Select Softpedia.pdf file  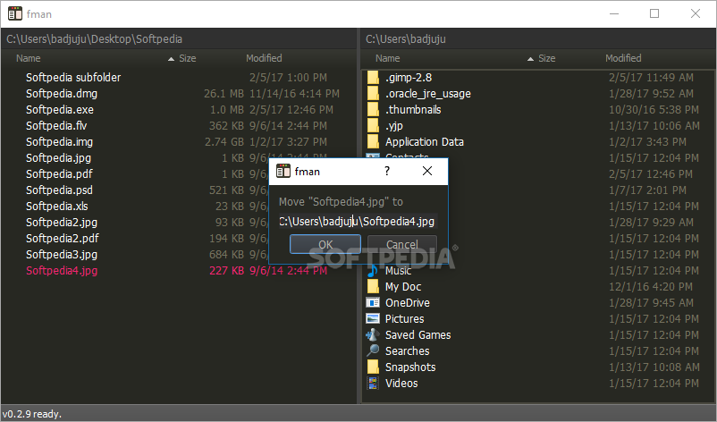point(59,173)
